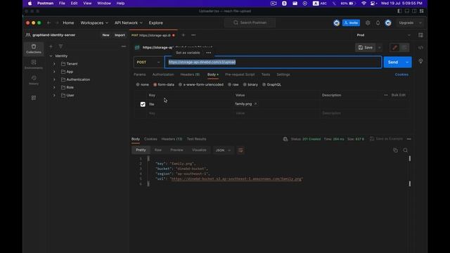Select the raw body type
This screenshot has width=450, height=253.
(x=230, y=84)
